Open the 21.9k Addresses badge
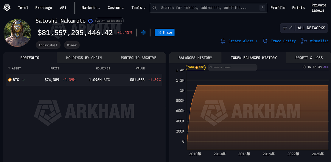This screenshot has width=331, height=162. 110,21
